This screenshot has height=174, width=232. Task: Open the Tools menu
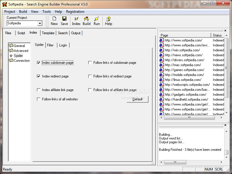[x=46, y=12]
